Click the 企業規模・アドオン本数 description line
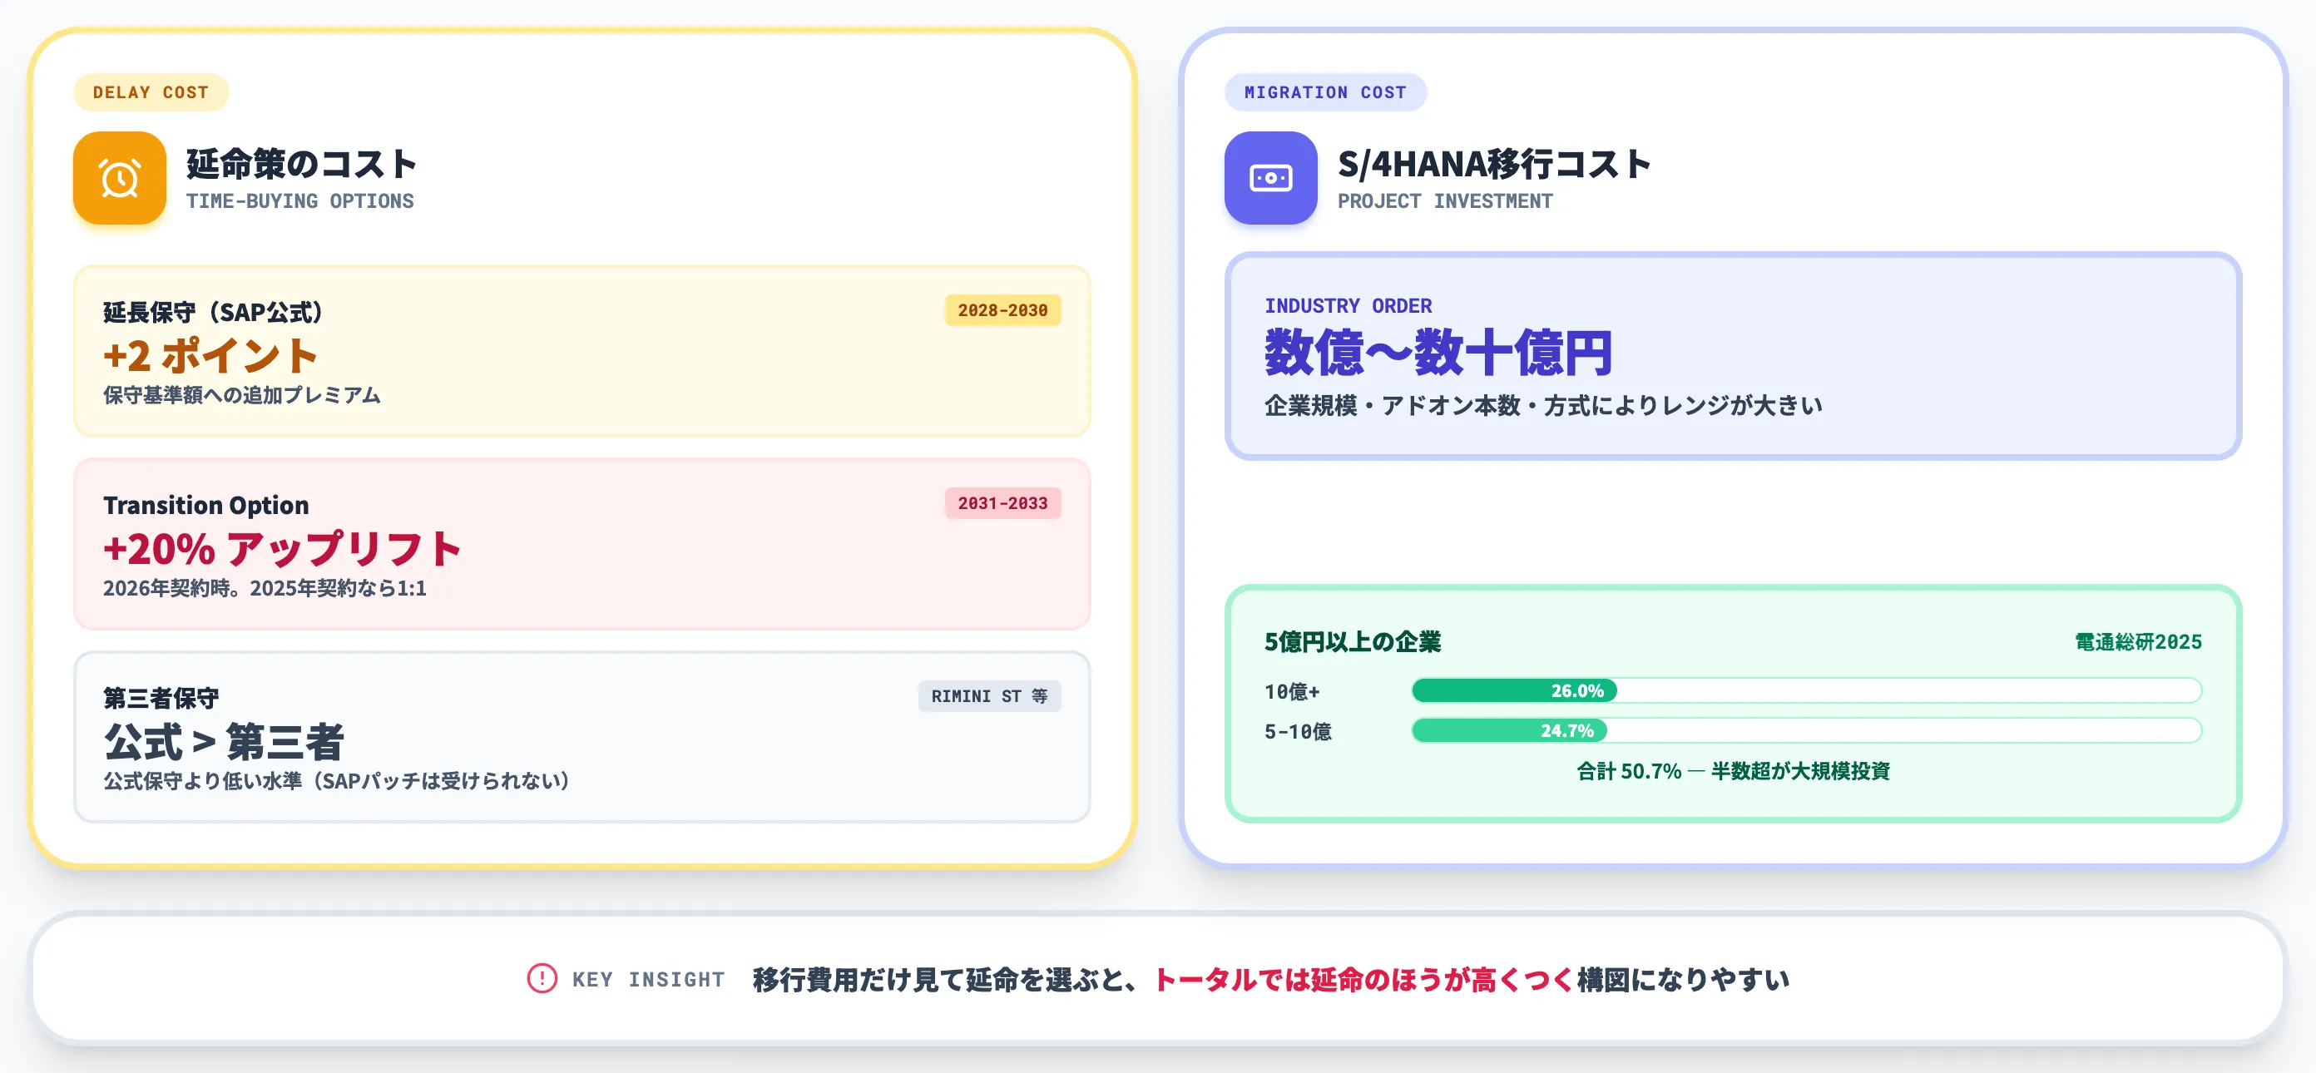2316x1073 pixels. [x=1544, y=405]
